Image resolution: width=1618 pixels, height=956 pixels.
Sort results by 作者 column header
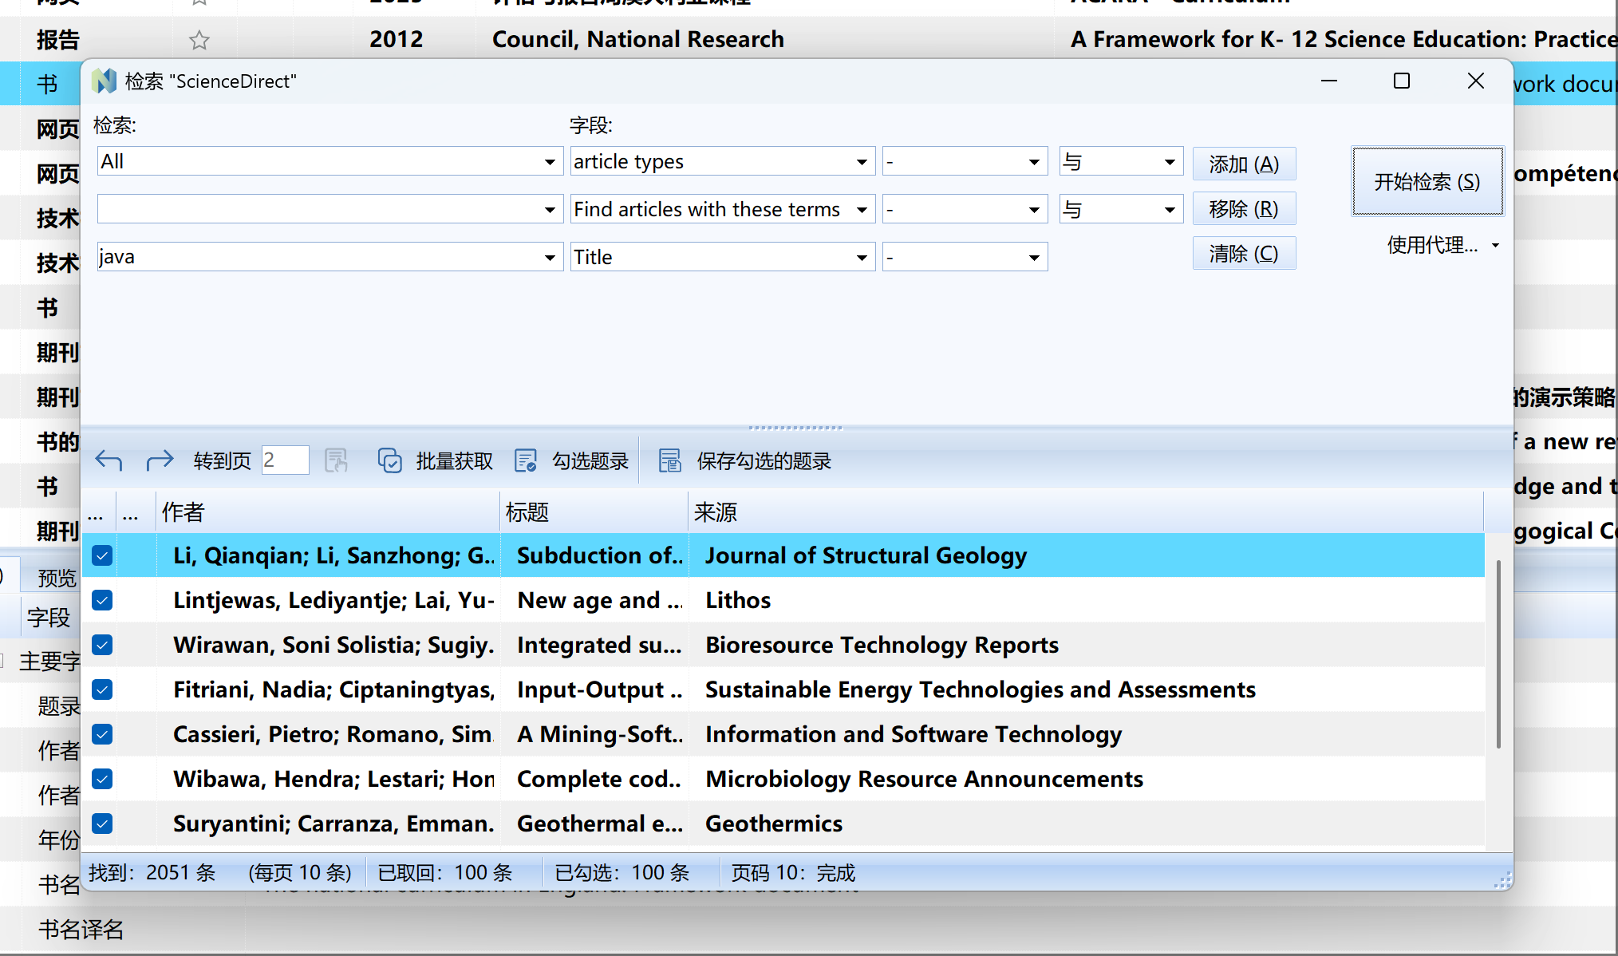(x=328, y=512)
